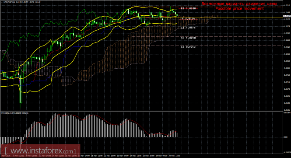Open the www.instaforex.com watermark link

click(x=40, y=151)
